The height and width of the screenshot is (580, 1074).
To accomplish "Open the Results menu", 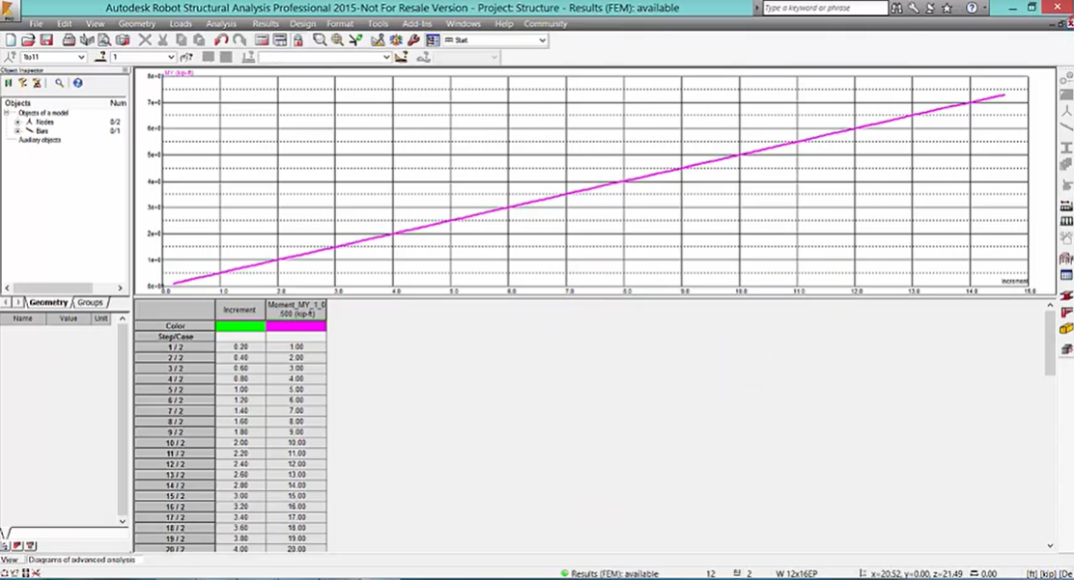I will click(266, 23).
